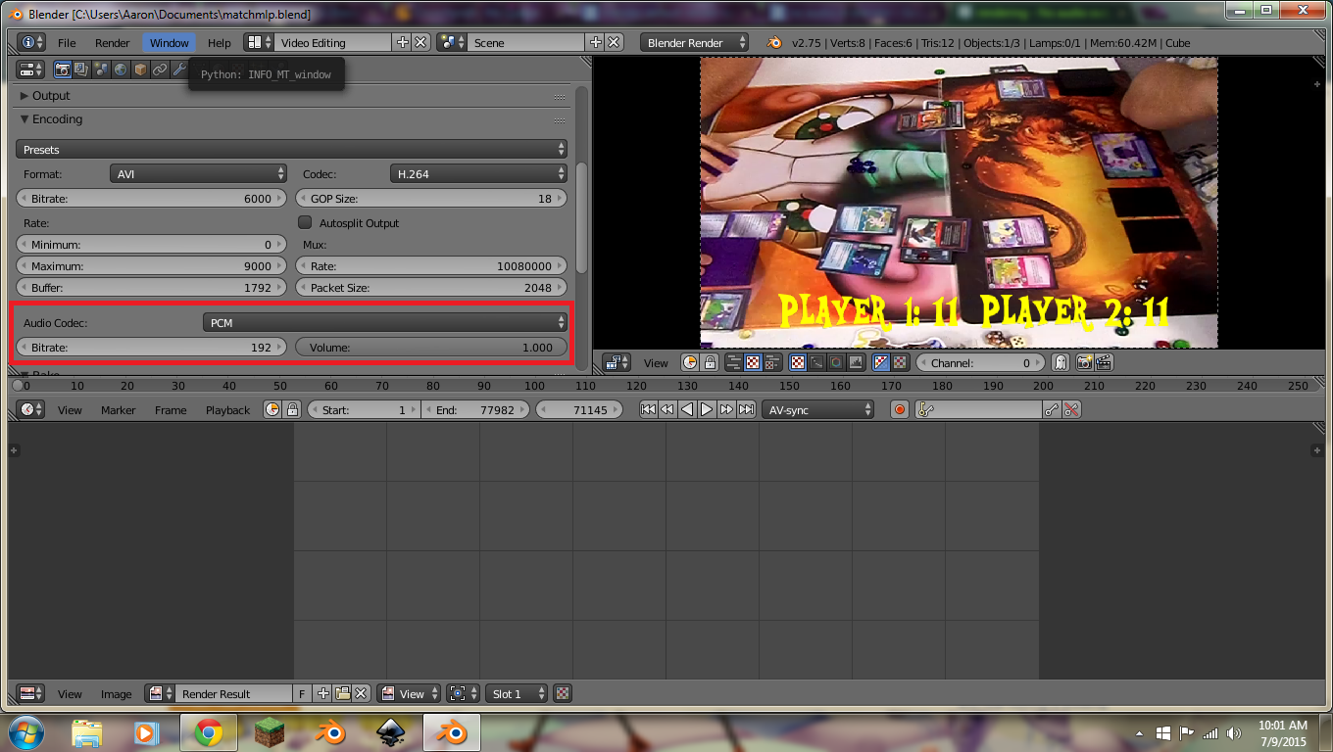Toggle auto-keying red record button
Screen dimensions: 1333x752
[x=900, y=409]
